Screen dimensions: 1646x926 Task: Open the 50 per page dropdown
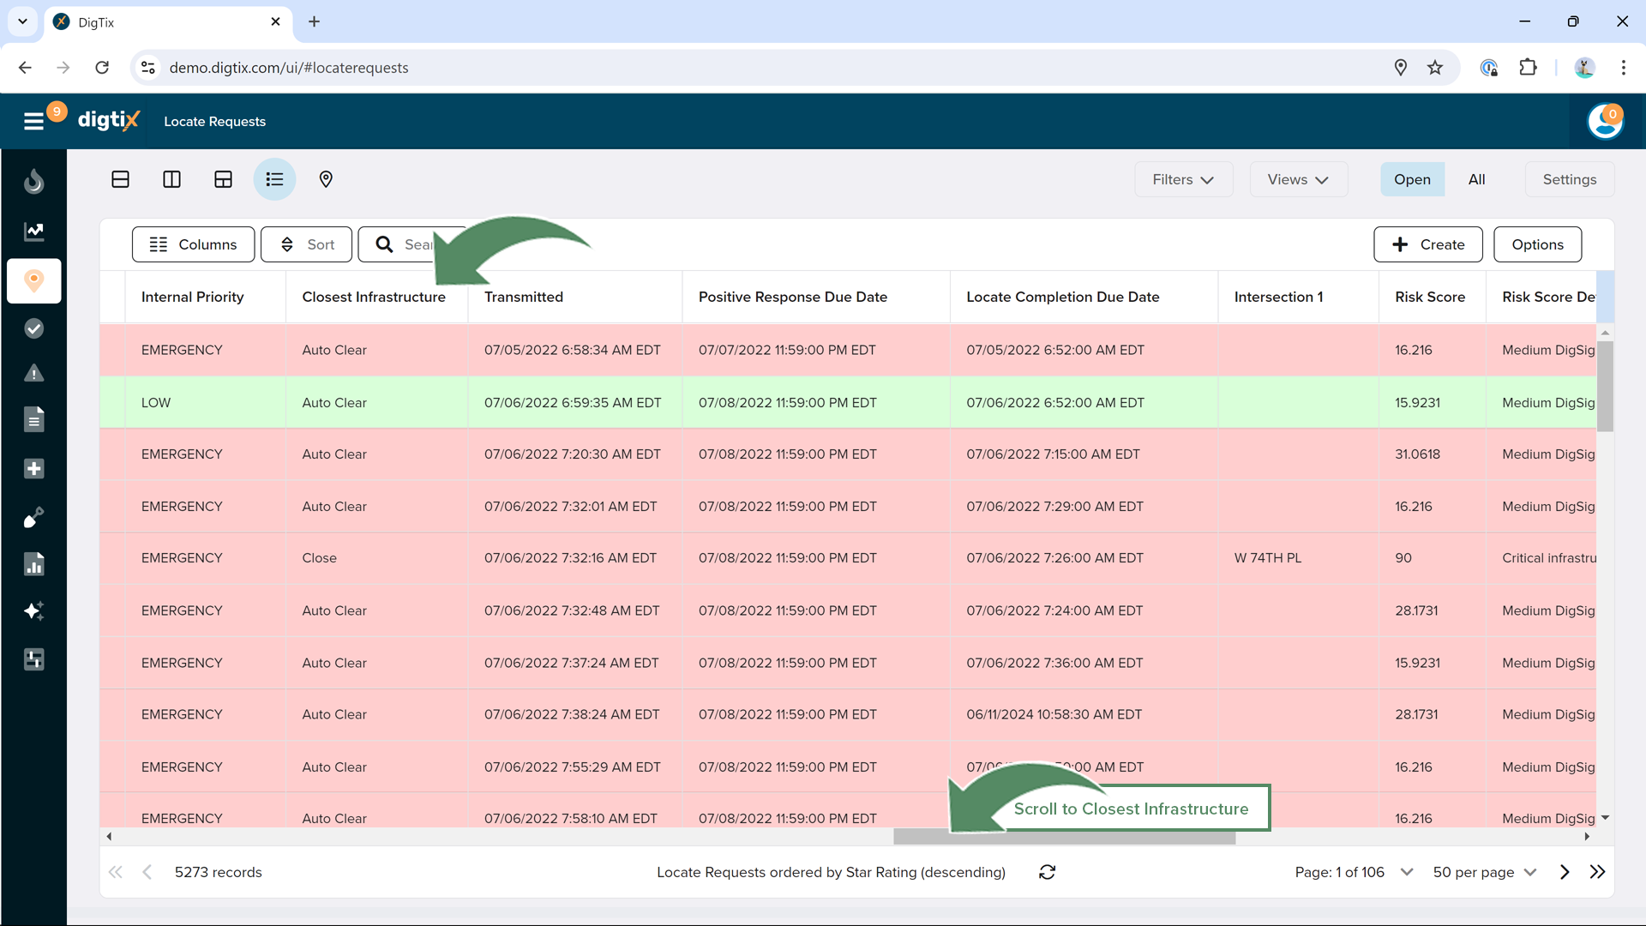tap(1485, 872)
